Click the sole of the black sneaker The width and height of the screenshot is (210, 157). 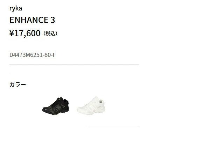pyautogui.click(x=56, y=113)
